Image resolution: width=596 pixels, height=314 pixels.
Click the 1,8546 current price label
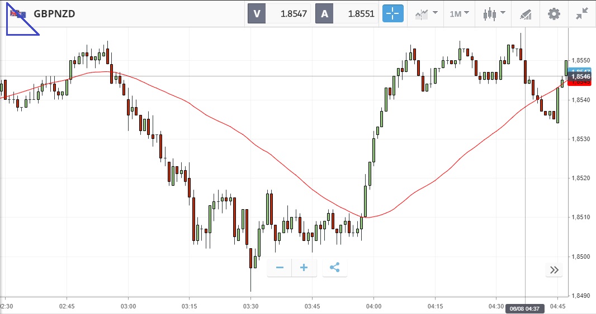coord(581,76)
